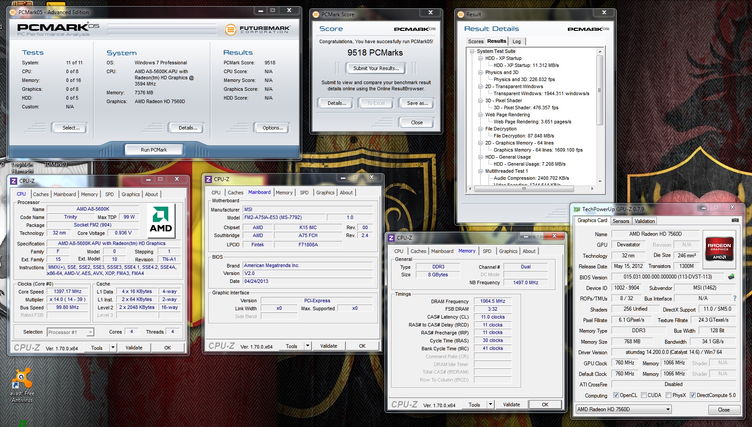Click the scroll down arrow in Result tree
The image size is (752, 427).
click(x=600, y=181)
